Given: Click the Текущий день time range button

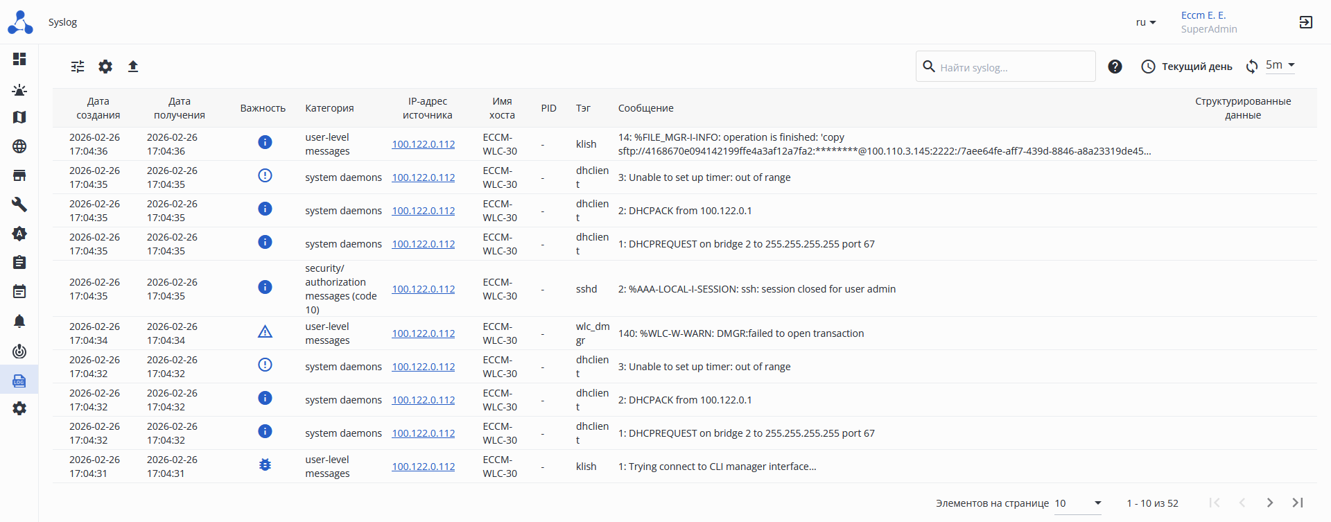Looking at the screenshot, I should point(1187,67).
